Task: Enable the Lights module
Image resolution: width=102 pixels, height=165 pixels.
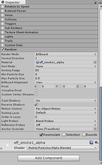Action: pos(3,36)
